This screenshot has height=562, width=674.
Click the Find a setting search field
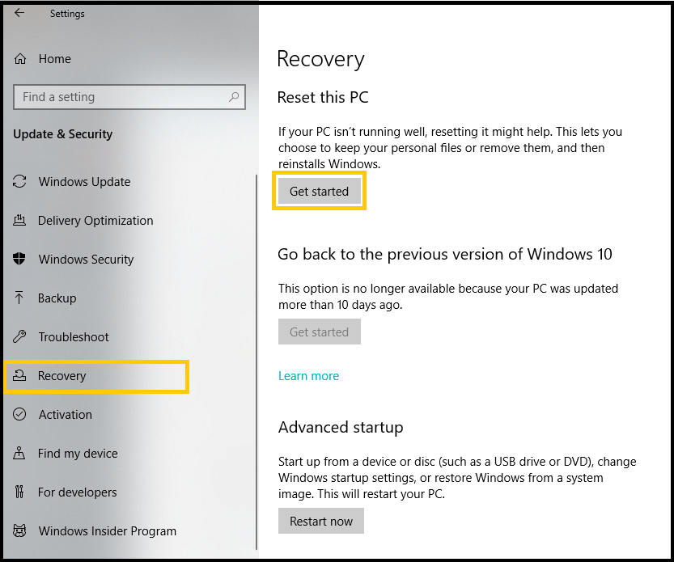tap(121, 96)
